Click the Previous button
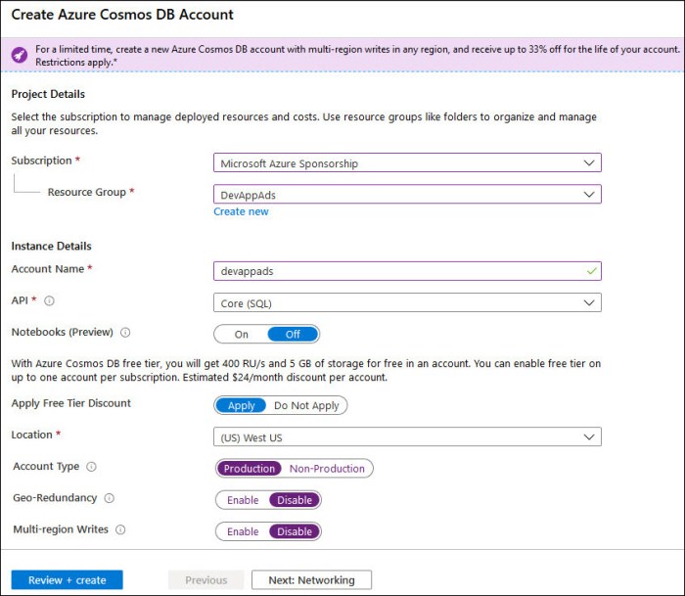685x596 pixels. point(206,579)
